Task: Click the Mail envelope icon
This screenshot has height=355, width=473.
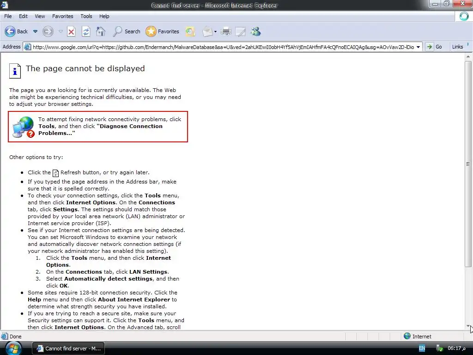Action: (x=207, y=31)
